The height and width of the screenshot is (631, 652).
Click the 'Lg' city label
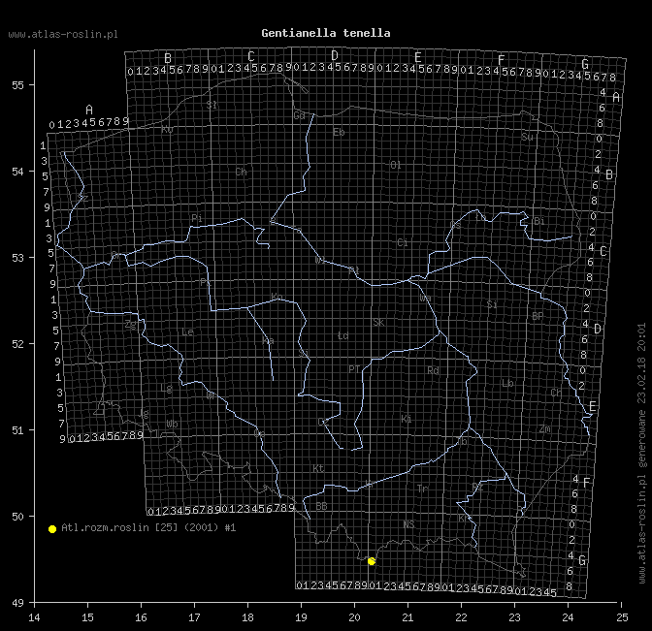point(166,389)
